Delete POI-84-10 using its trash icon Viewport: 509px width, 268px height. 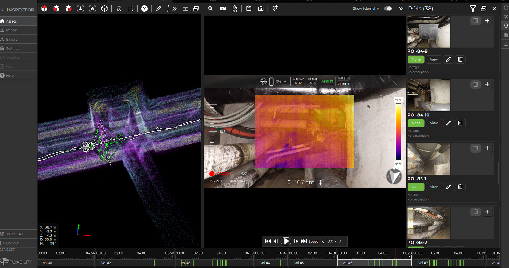pyautogui.click(x=460, y=123)
